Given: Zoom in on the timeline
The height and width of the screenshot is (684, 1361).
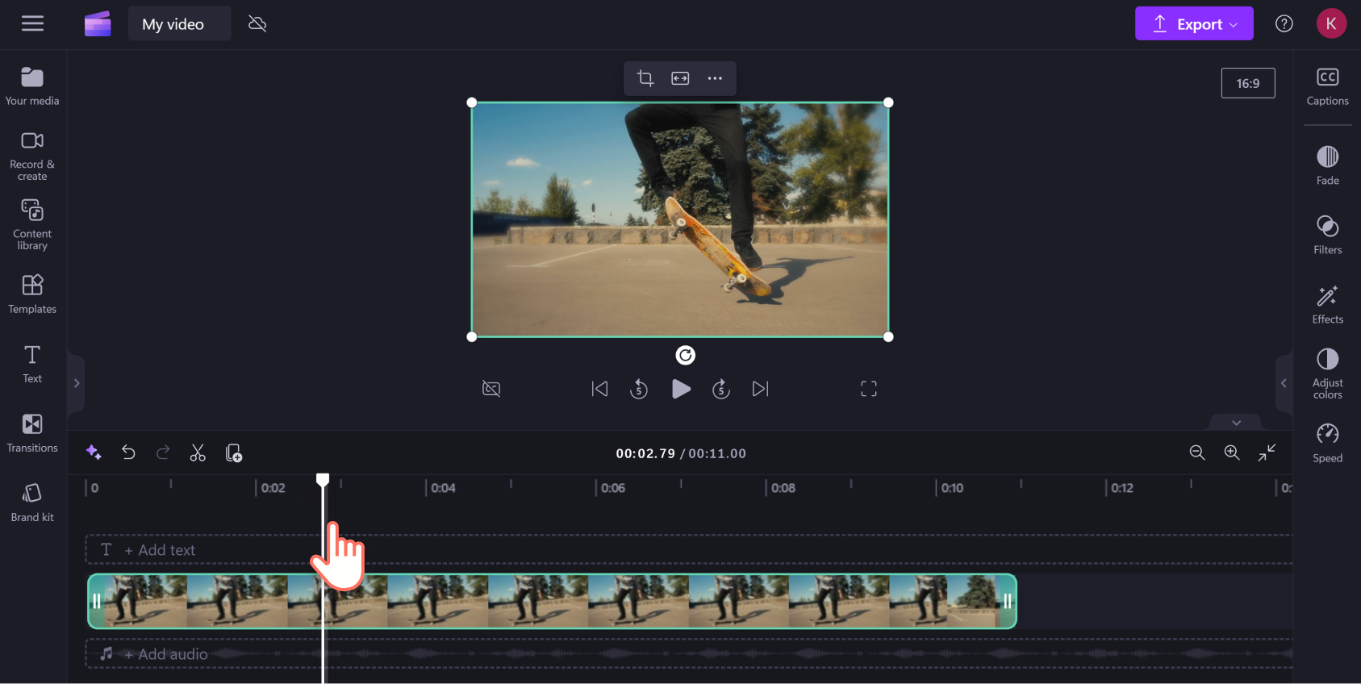Looking at the screenshot, I should pos(1232,453).
